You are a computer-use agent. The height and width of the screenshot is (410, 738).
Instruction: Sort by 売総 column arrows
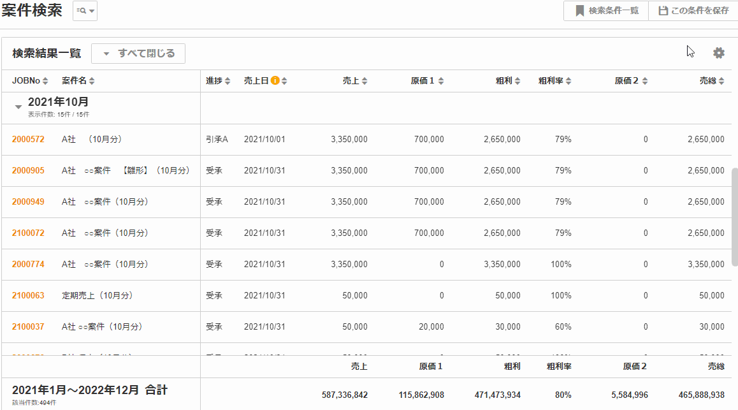tap(721, 81)
